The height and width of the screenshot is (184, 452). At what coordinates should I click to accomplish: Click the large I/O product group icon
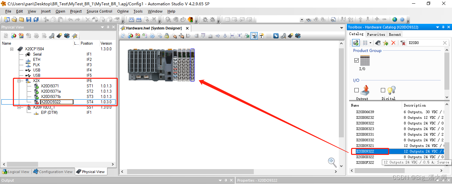click(x=365, y=61)
